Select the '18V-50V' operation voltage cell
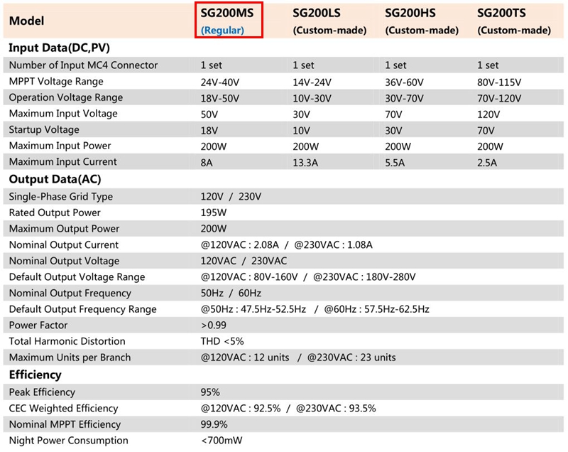Image resolution: width=568 pixels, height=452 pixels. [x=220, y=99]
